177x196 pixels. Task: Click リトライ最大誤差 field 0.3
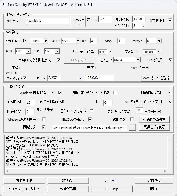coord(103,52)
